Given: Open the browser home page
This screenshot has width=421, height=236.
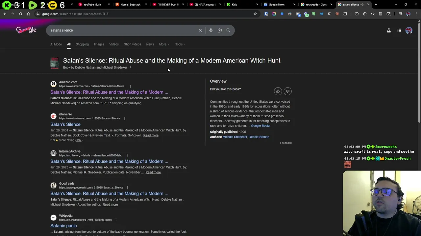Looking at the screenshot, I should tap(28, 14).
